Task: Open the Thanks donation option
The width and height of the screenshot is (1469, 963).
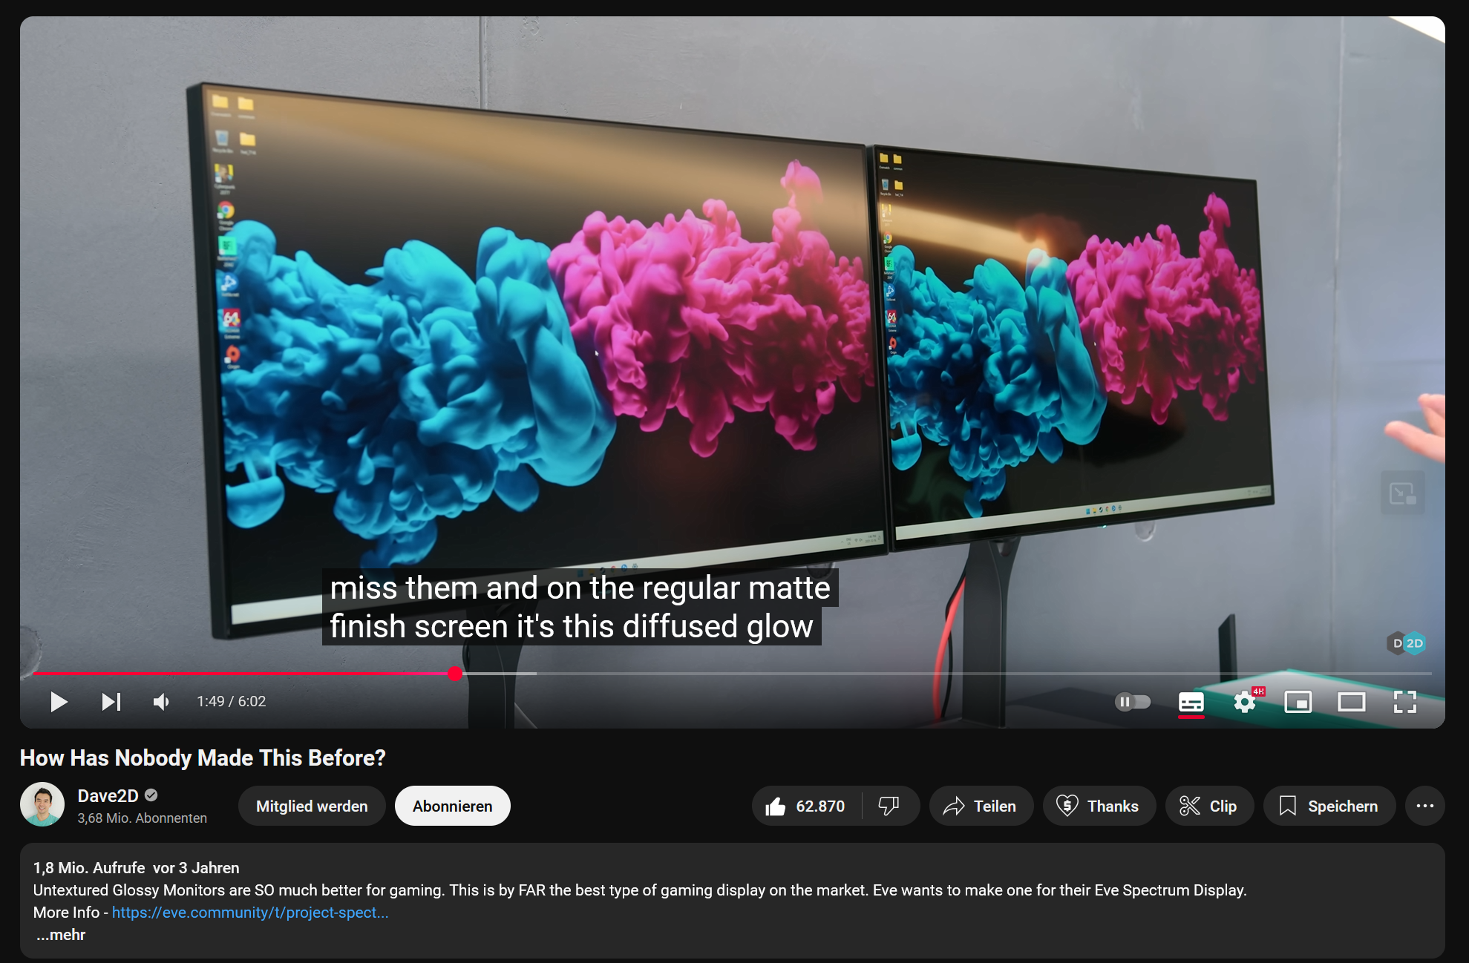Action: click(1099, 806)
